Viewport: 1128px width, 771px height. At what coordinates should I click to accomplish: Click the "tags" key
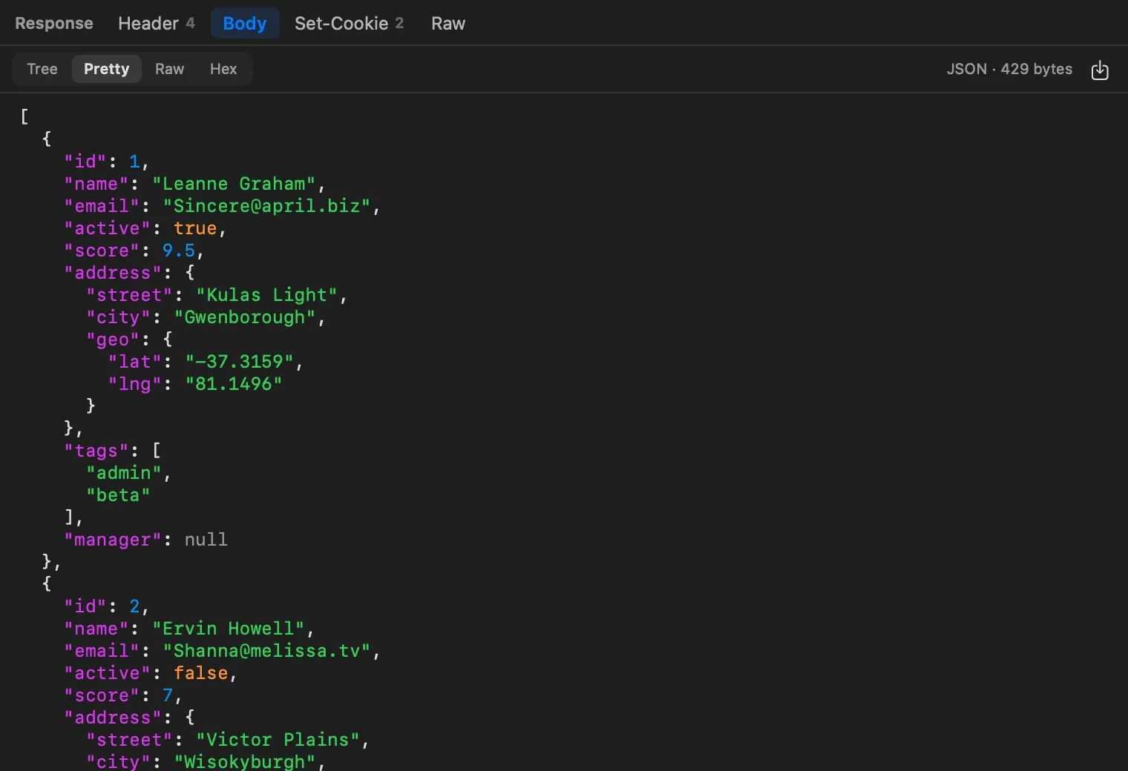pyautogui.click(x=96, y=451)
